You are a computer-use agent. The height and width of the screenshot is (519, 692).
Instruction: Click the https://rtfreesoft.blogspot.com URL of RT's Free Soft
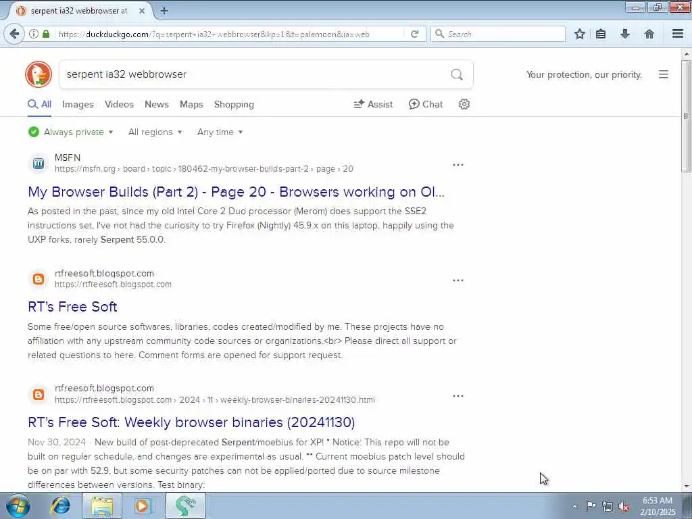pos(113,285)
